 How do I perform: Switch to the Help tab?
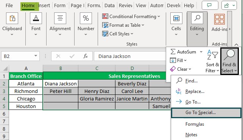(x=189, y=5)
